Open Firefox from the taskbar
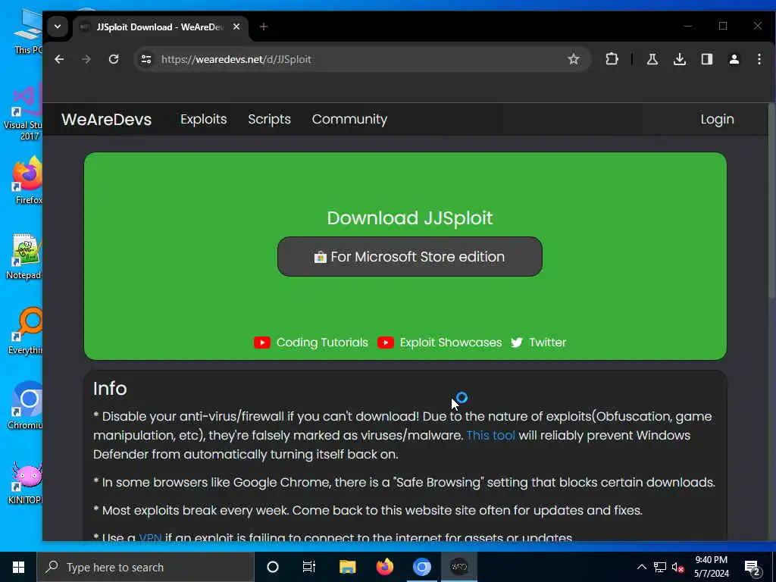Screen dimensions: 776x582 click(x=384, y=567)
